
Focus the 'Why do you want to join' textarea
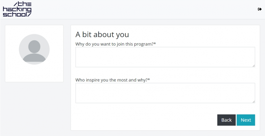coord(165,57)
